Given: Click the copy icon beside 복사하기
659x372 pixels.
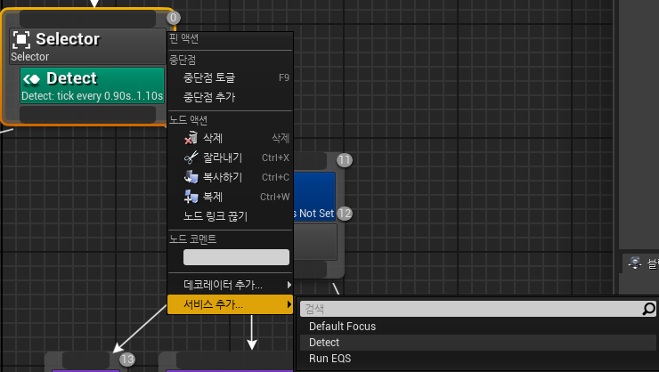Looking at the screenshot, I should point(191,177).
